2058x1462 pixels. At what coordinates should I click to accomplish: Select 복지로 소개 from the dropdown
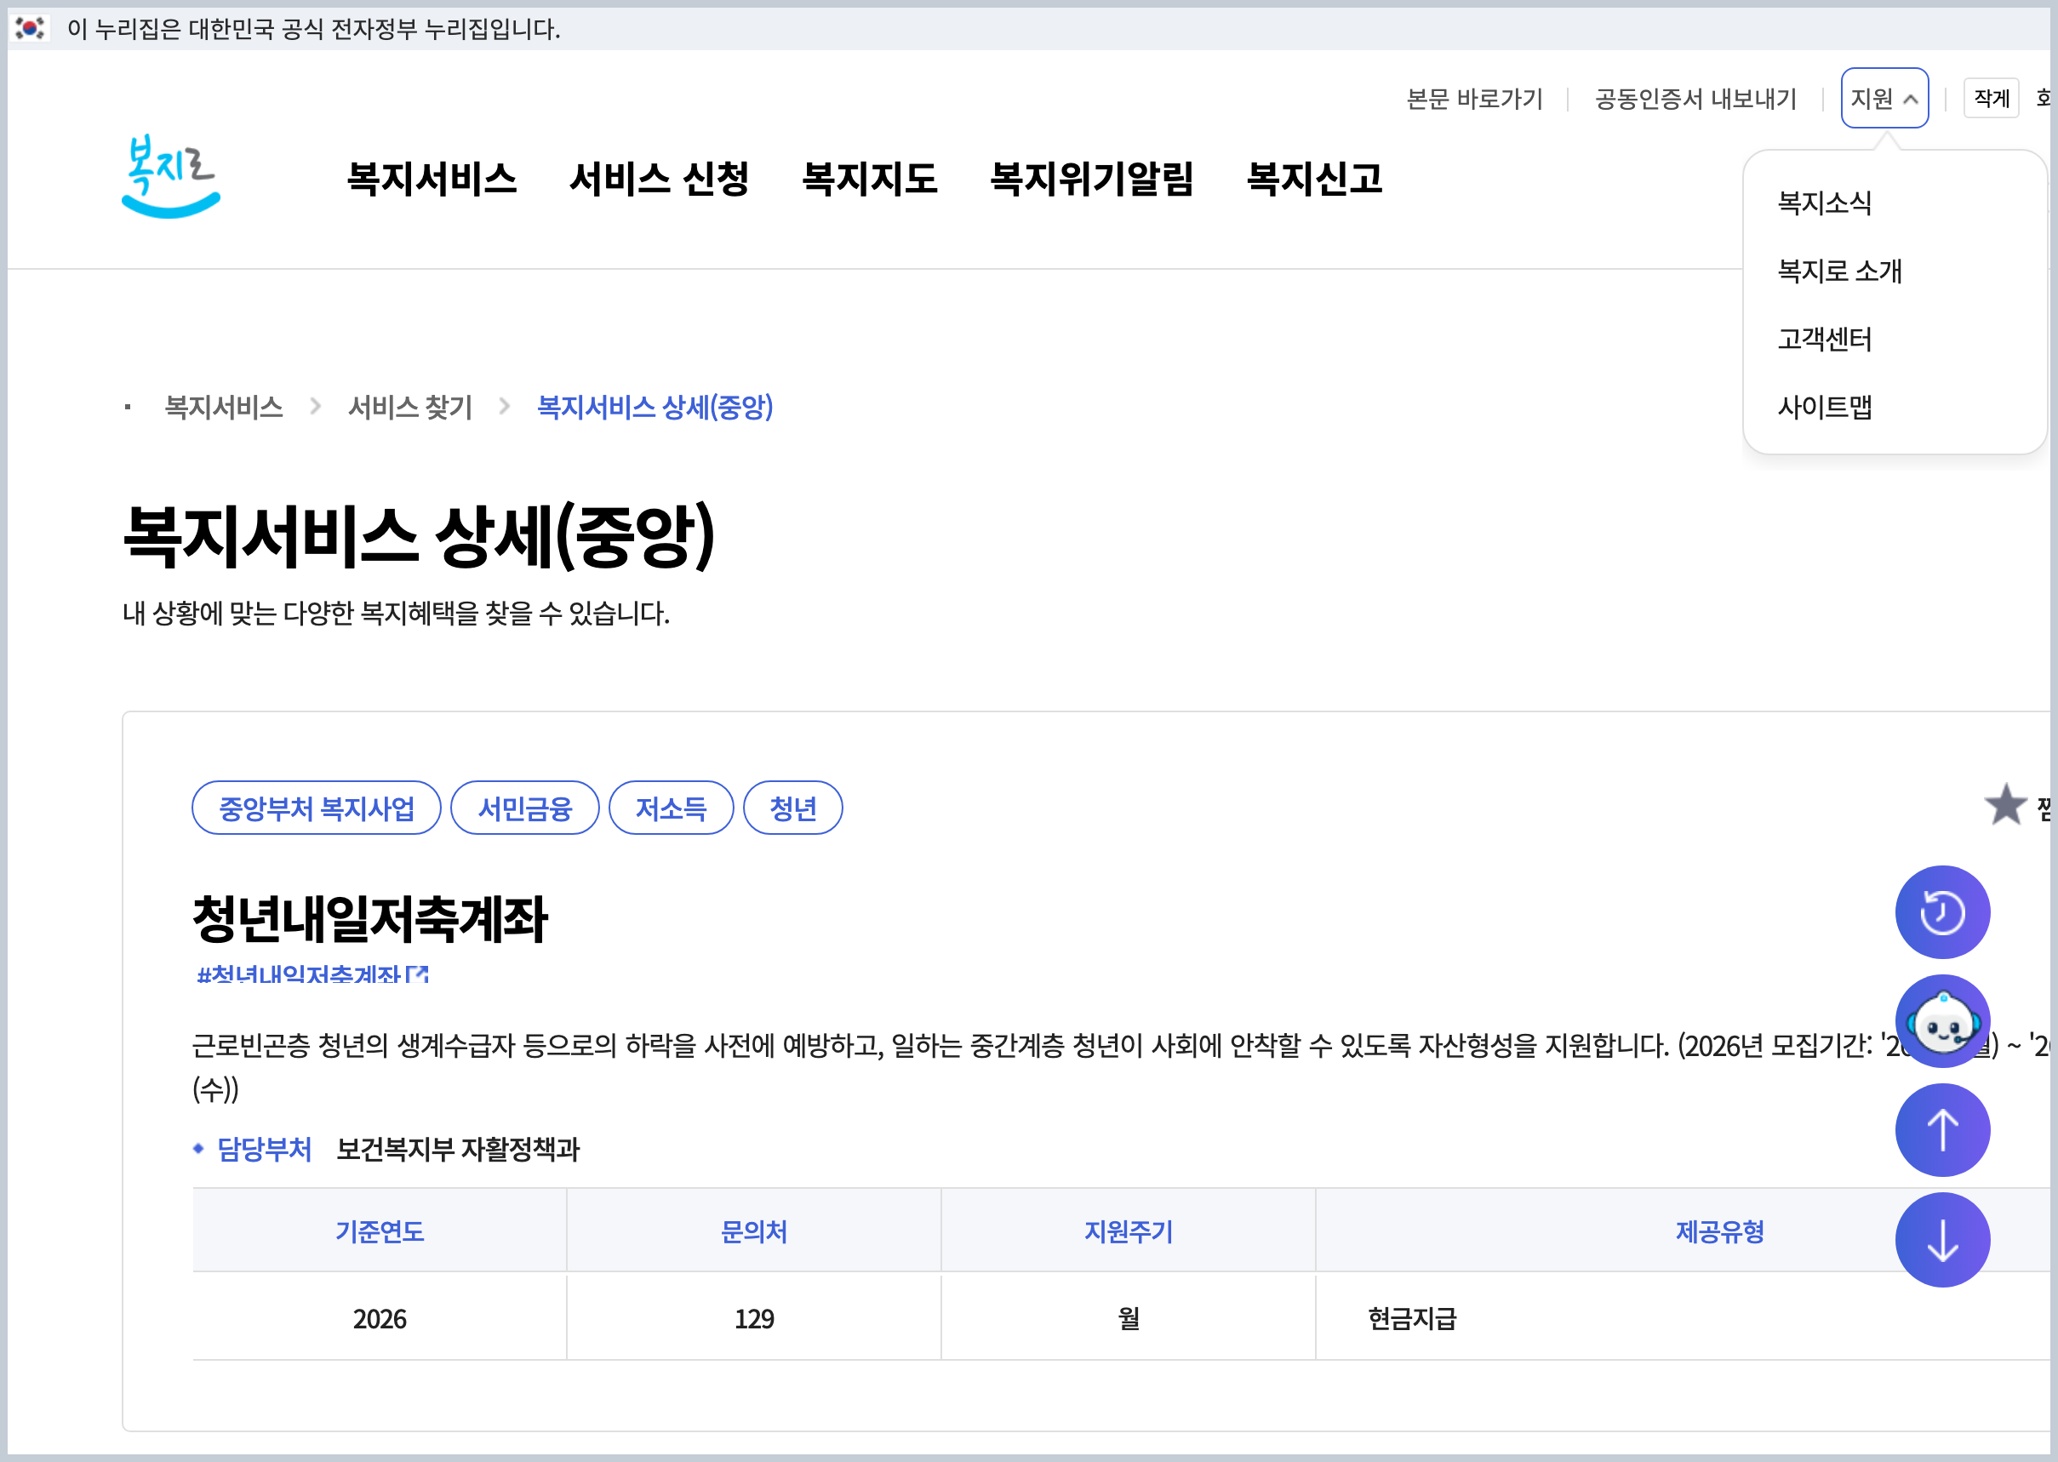coord(1839,271)
